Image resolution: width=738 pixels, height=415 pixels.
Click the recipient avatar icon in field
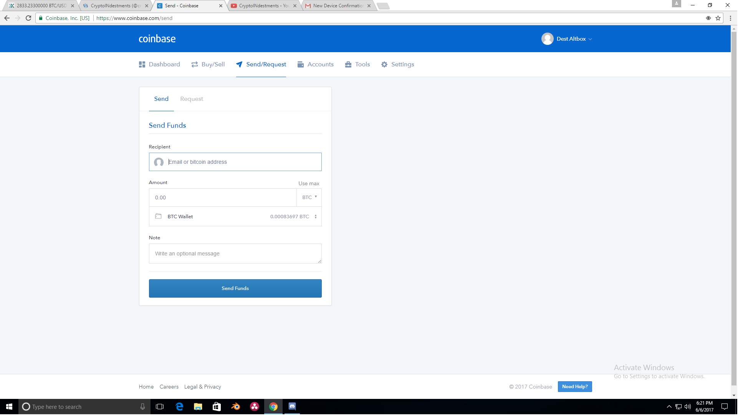click(x=159, y=162)
